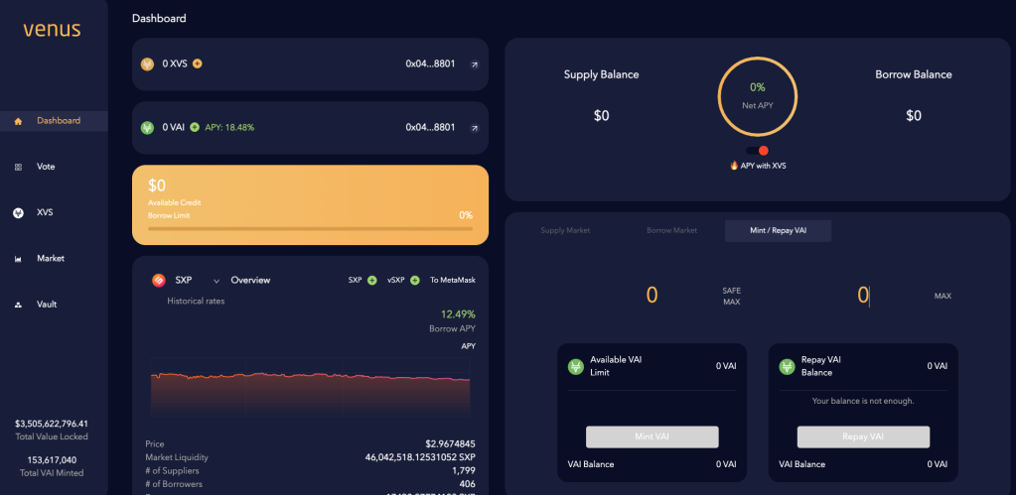Screen dimensions: 1016x495
Task: Click VAI icon in Available VAI Limit
Action: (x=576, y=366)
